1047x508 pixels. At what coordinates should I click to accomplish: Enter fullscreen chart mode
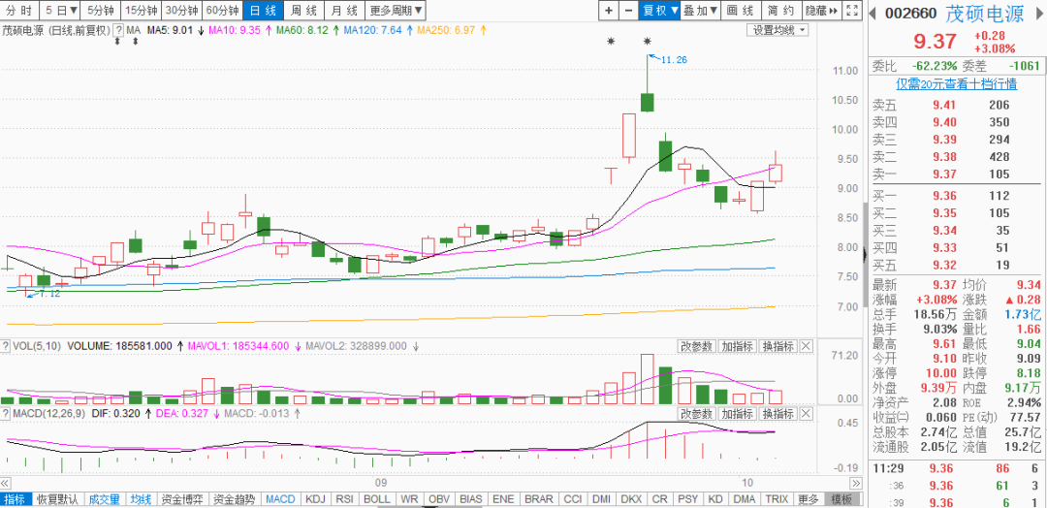click(851, 11)
